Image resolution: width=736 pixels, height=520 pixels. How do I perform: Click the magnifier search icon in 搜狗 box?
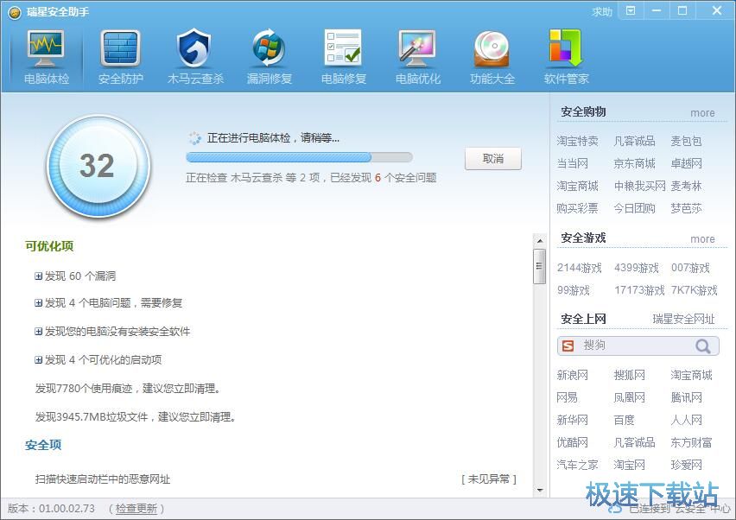(x=703, y=346)
